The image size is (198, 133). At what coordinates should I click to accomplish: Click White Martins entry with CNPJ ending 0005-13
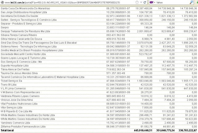point(28,119)
